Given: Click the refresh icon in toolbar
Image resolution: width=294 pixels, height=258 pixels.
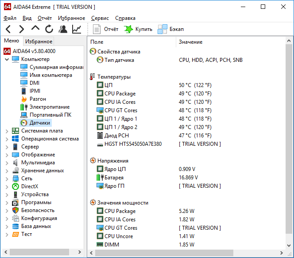Looking at the screenshot, I should 49,29.
